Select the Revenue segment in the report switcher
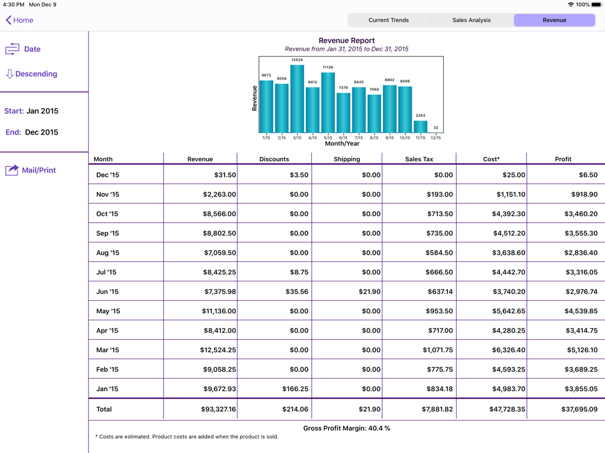The width and height of the screenshot is (605, 453). (x=554, y=19)
